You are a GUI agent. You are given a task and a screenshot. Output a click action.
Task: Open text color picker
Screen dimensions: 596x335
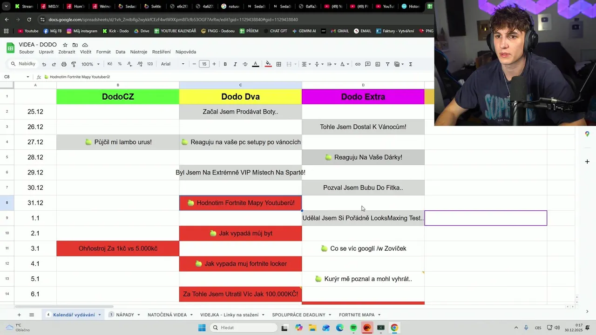[x=255, y=64]
